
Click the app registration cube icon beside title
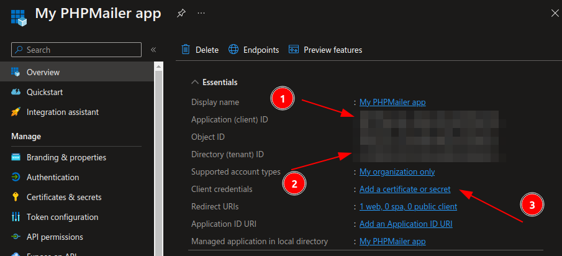click(x=19, y=18)
